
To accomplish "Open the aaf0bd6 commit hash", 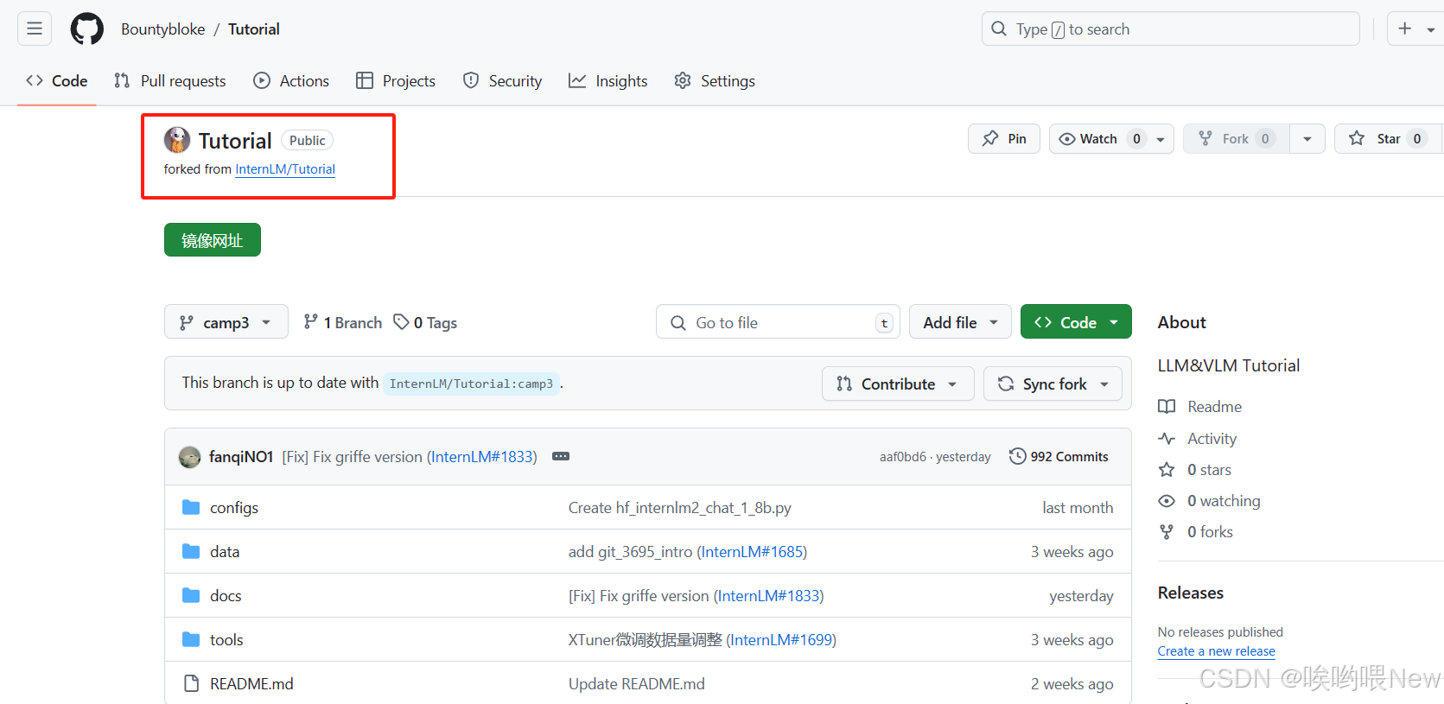I will (902, 457).
